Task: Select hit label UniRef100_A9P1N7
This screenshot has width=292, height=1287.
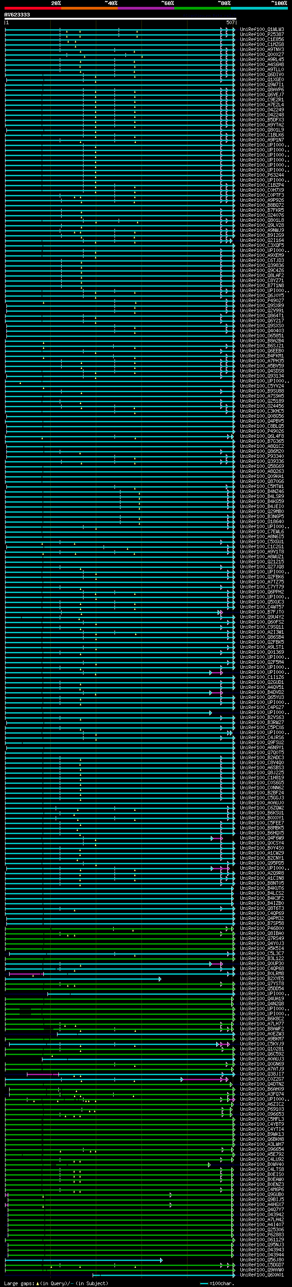Action: (262, 140)
